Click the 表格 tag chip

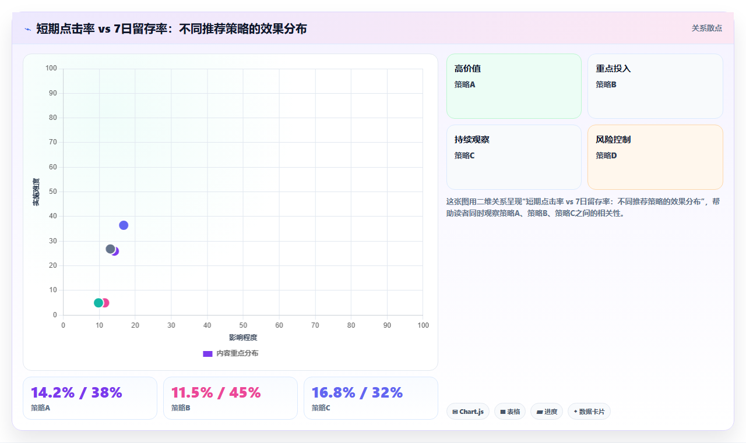(510, 412)
